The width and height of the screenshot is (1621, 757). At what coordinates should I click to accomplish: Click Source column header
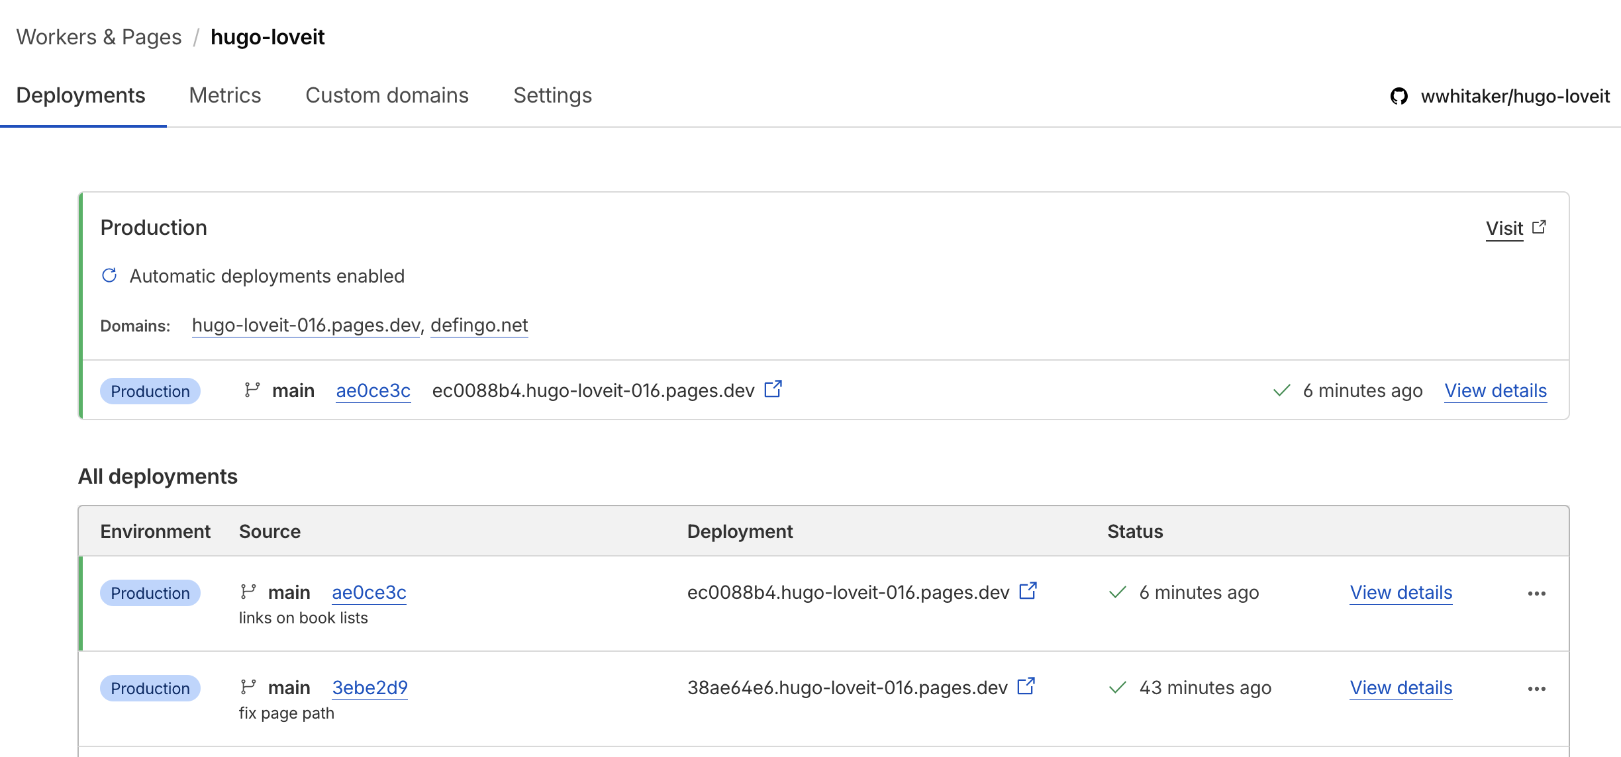pos(270,531)
